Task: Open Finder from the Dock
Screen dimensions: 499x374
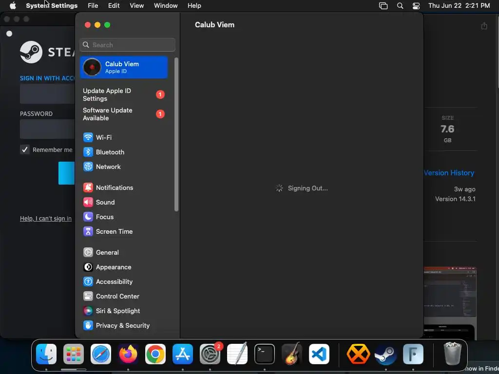Action: (x=46, y=354)
